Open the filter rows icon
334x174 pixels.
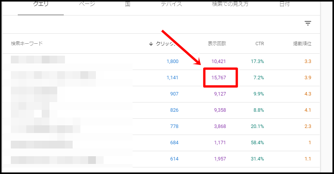click(x=308, y=24)
